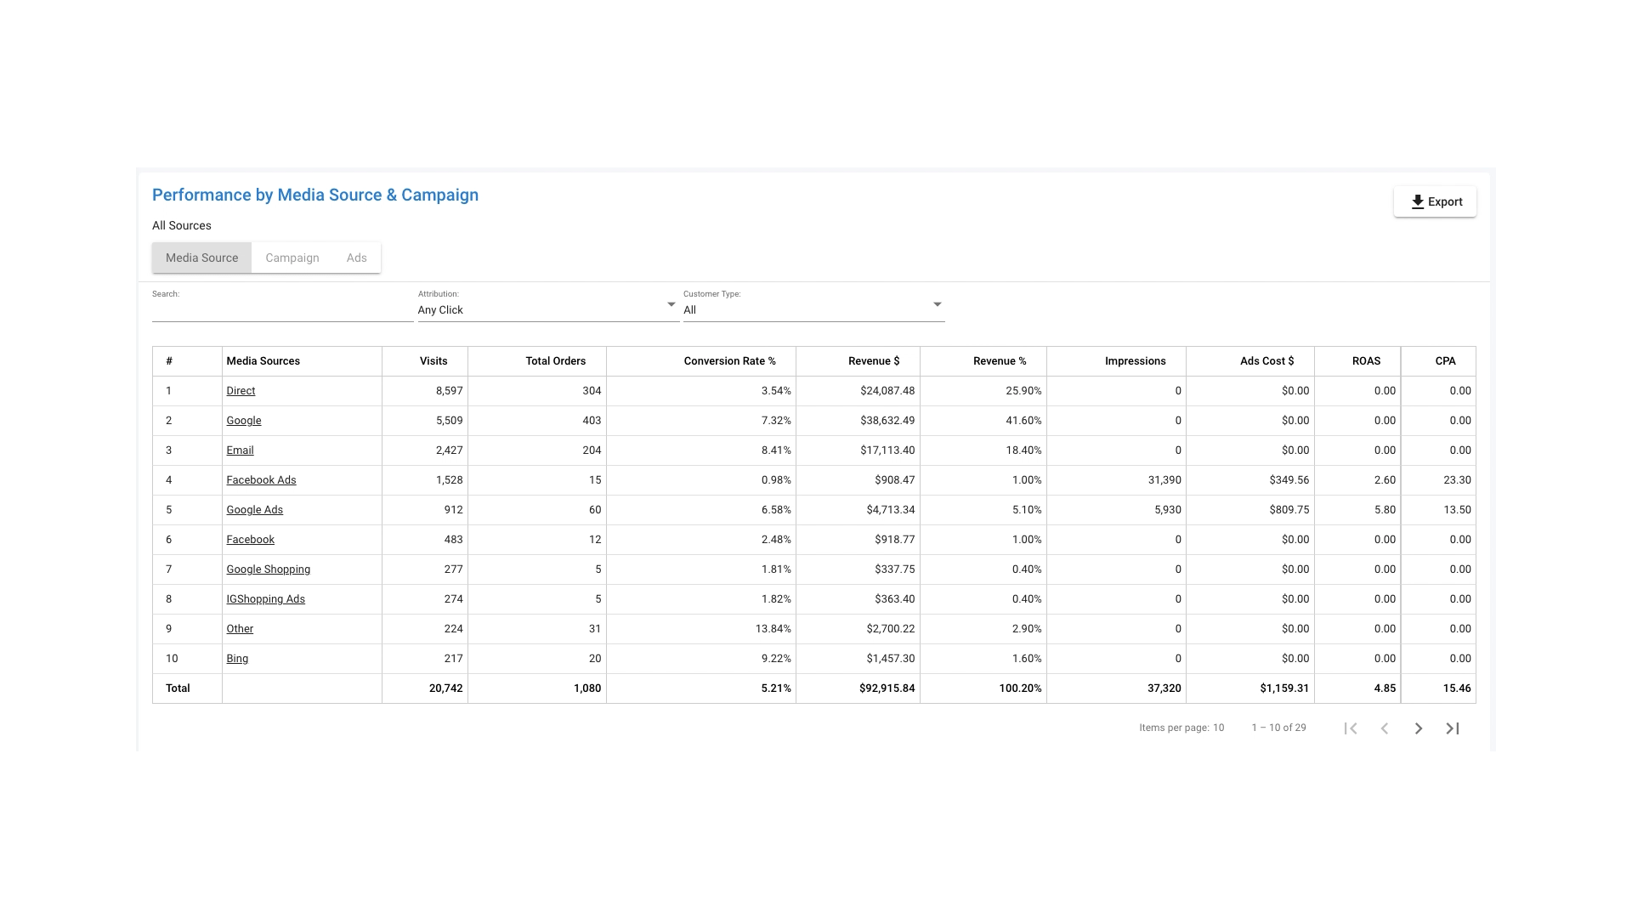
Task: Go to the next page arrow
Action: pyautogui.click(x=1418, y=728)
